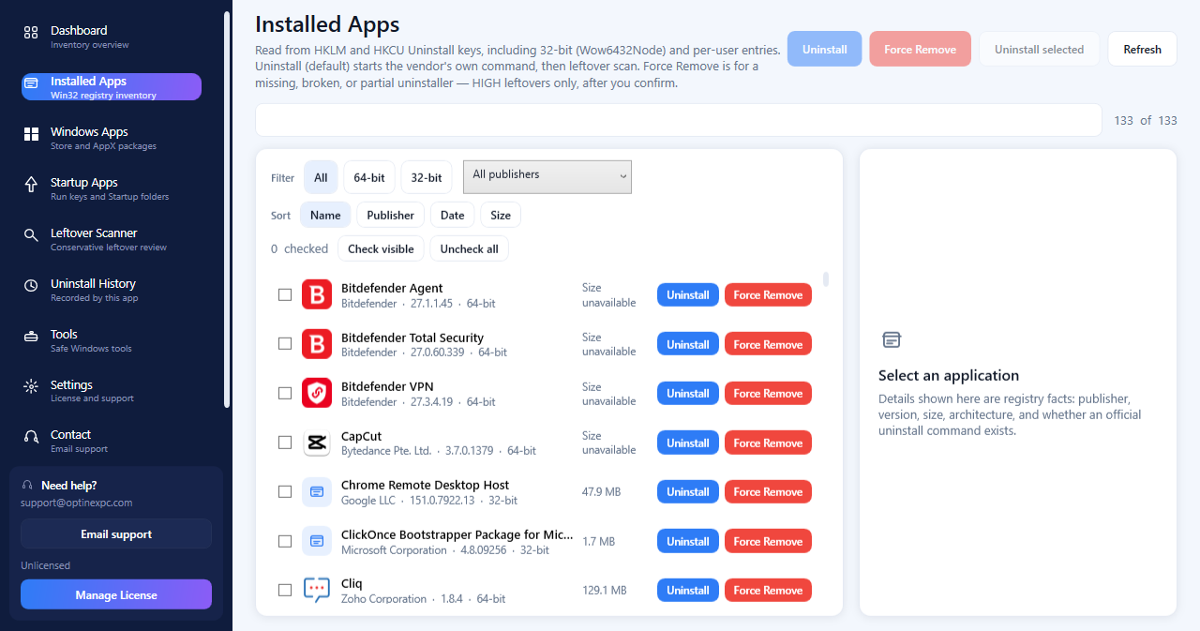Click the Dashboard grid icon in sidebar
This screenshot has height=631, width=1200.
point(31,33)
